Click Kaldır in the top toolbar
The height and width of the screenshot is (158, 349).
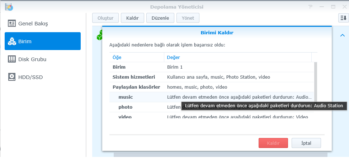click(132, 18)
